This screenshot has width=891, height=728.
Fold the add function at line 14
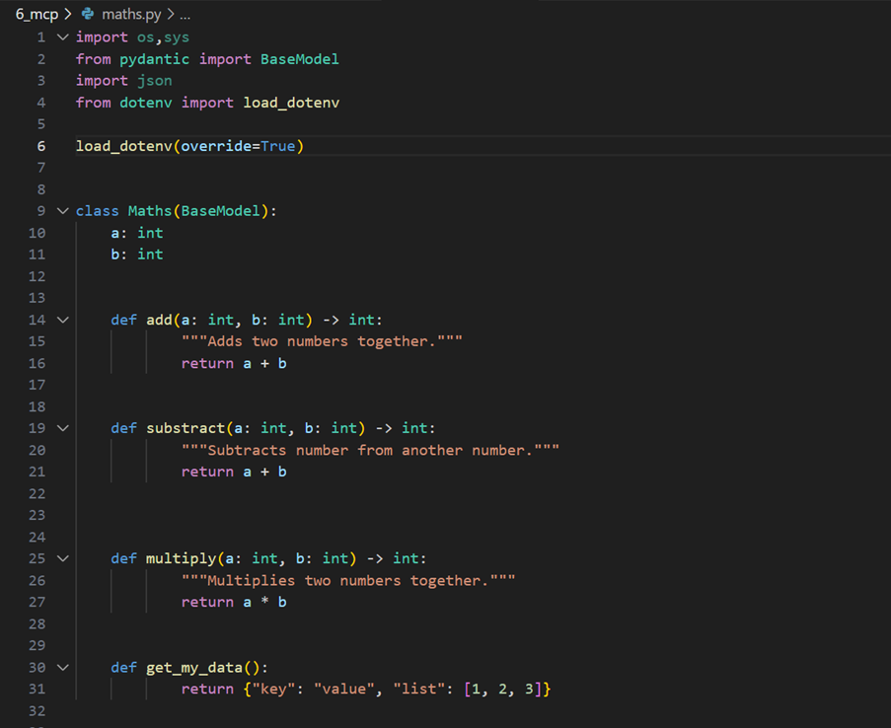(x=63, y=320)
